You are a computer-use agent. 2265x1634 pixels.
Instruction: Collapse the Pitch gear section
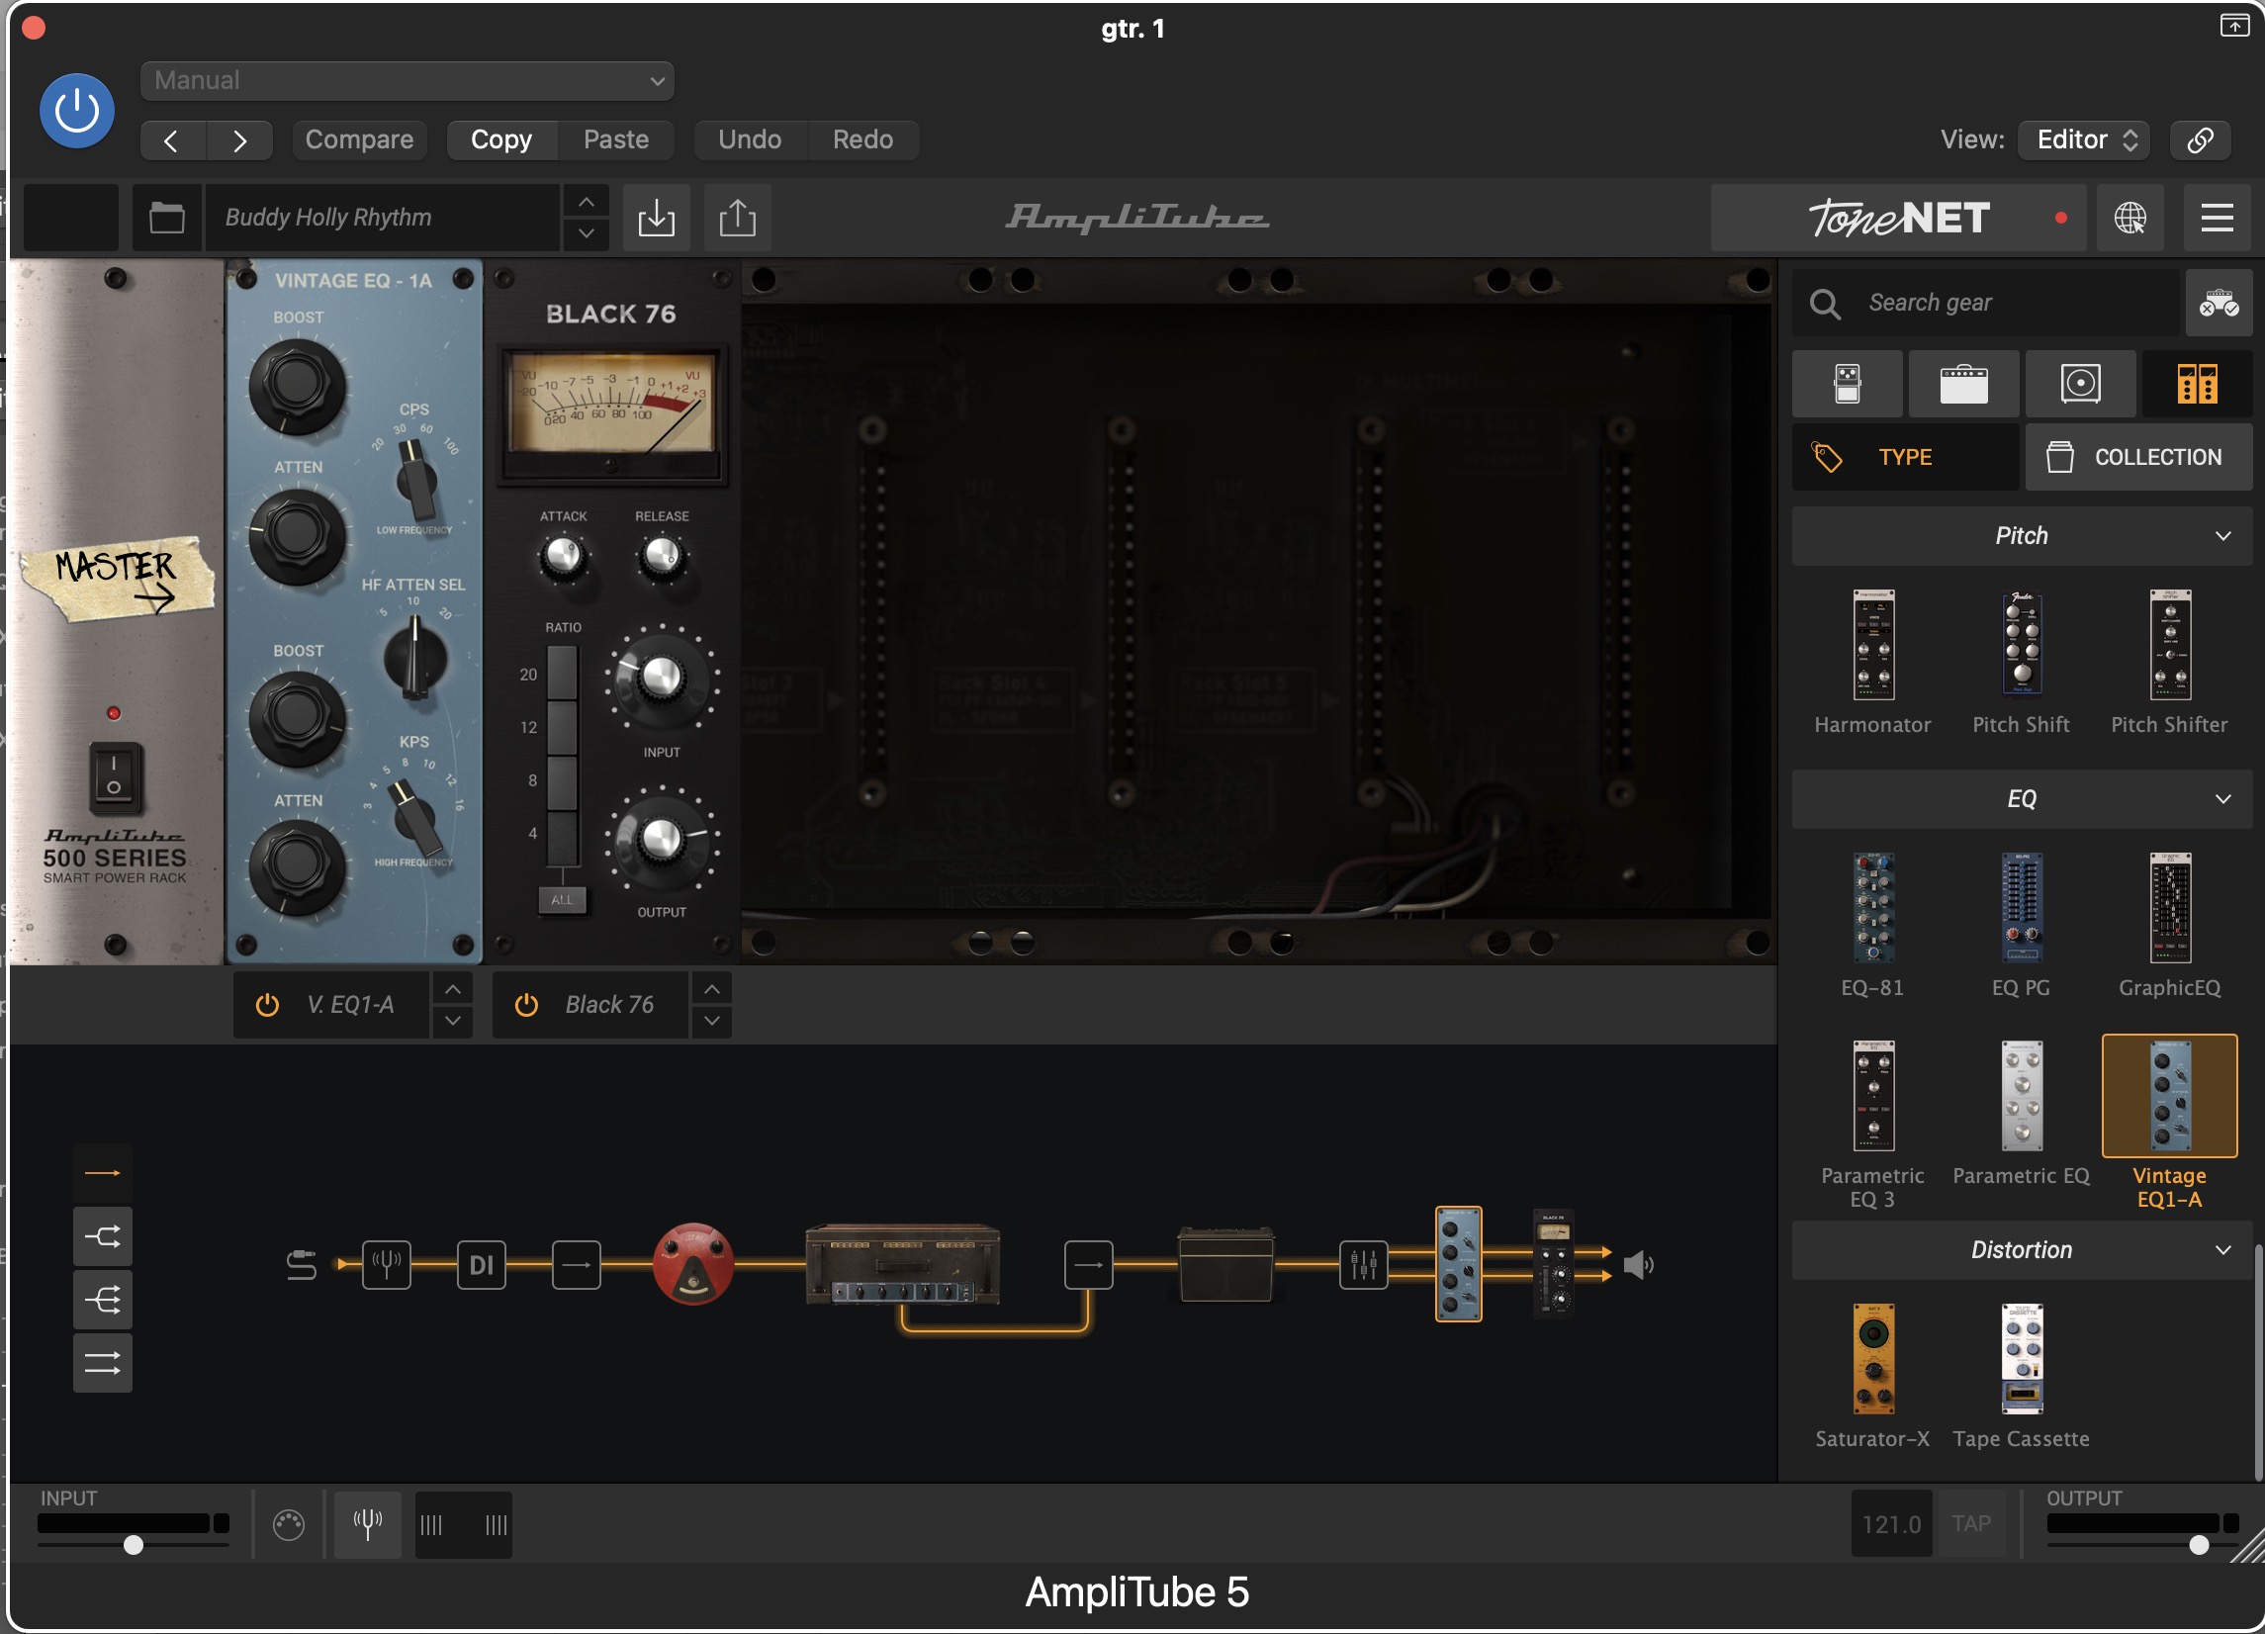[2022, 535]
